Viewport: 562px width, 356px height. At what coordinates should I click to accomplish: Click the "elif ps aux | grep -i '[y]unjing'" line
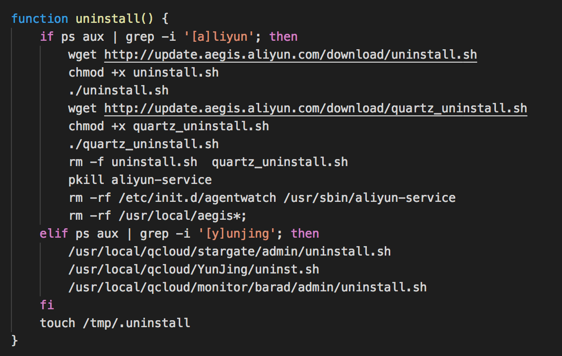tap(179, 234)
